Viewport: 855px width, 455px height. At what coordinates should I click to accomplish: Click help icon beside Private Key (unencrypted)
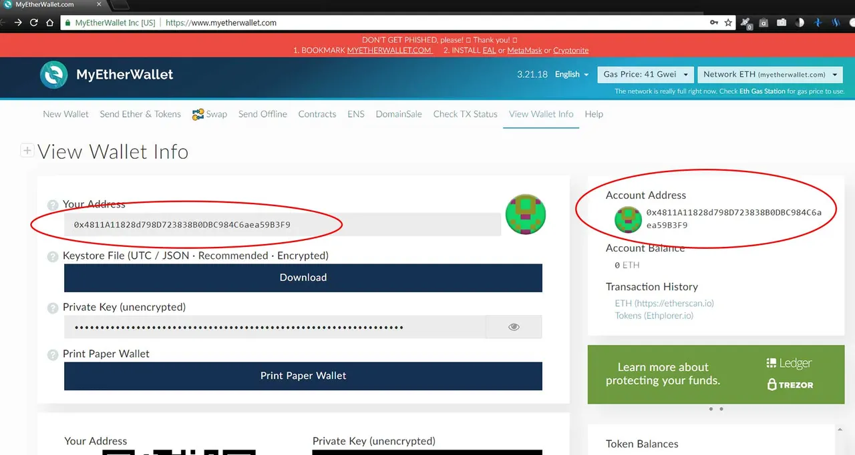pos(53,308)
